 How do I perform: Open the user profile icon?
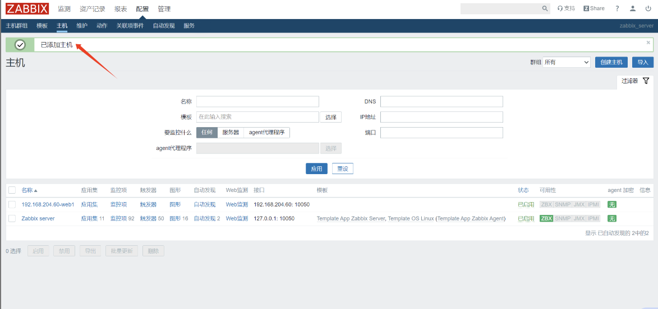(633, 9)
